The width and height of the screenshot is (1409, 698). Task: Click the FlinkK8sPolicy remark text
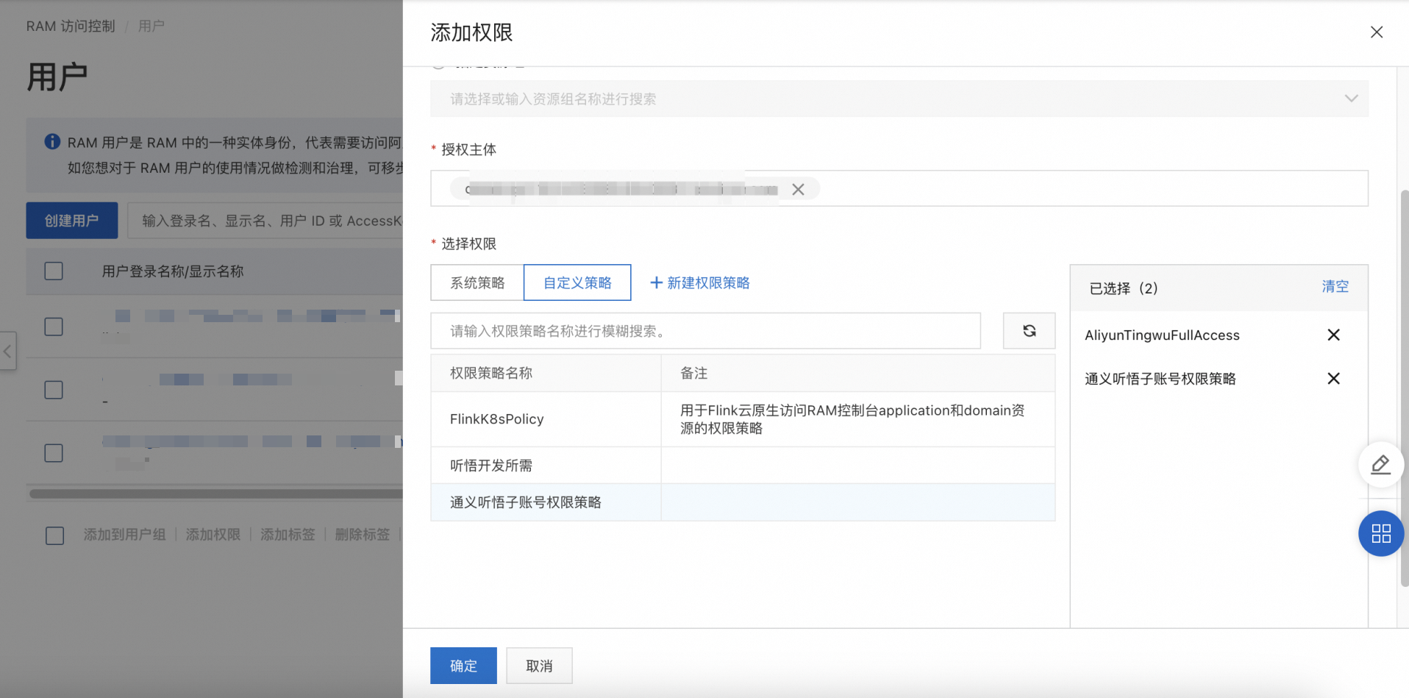852,419
